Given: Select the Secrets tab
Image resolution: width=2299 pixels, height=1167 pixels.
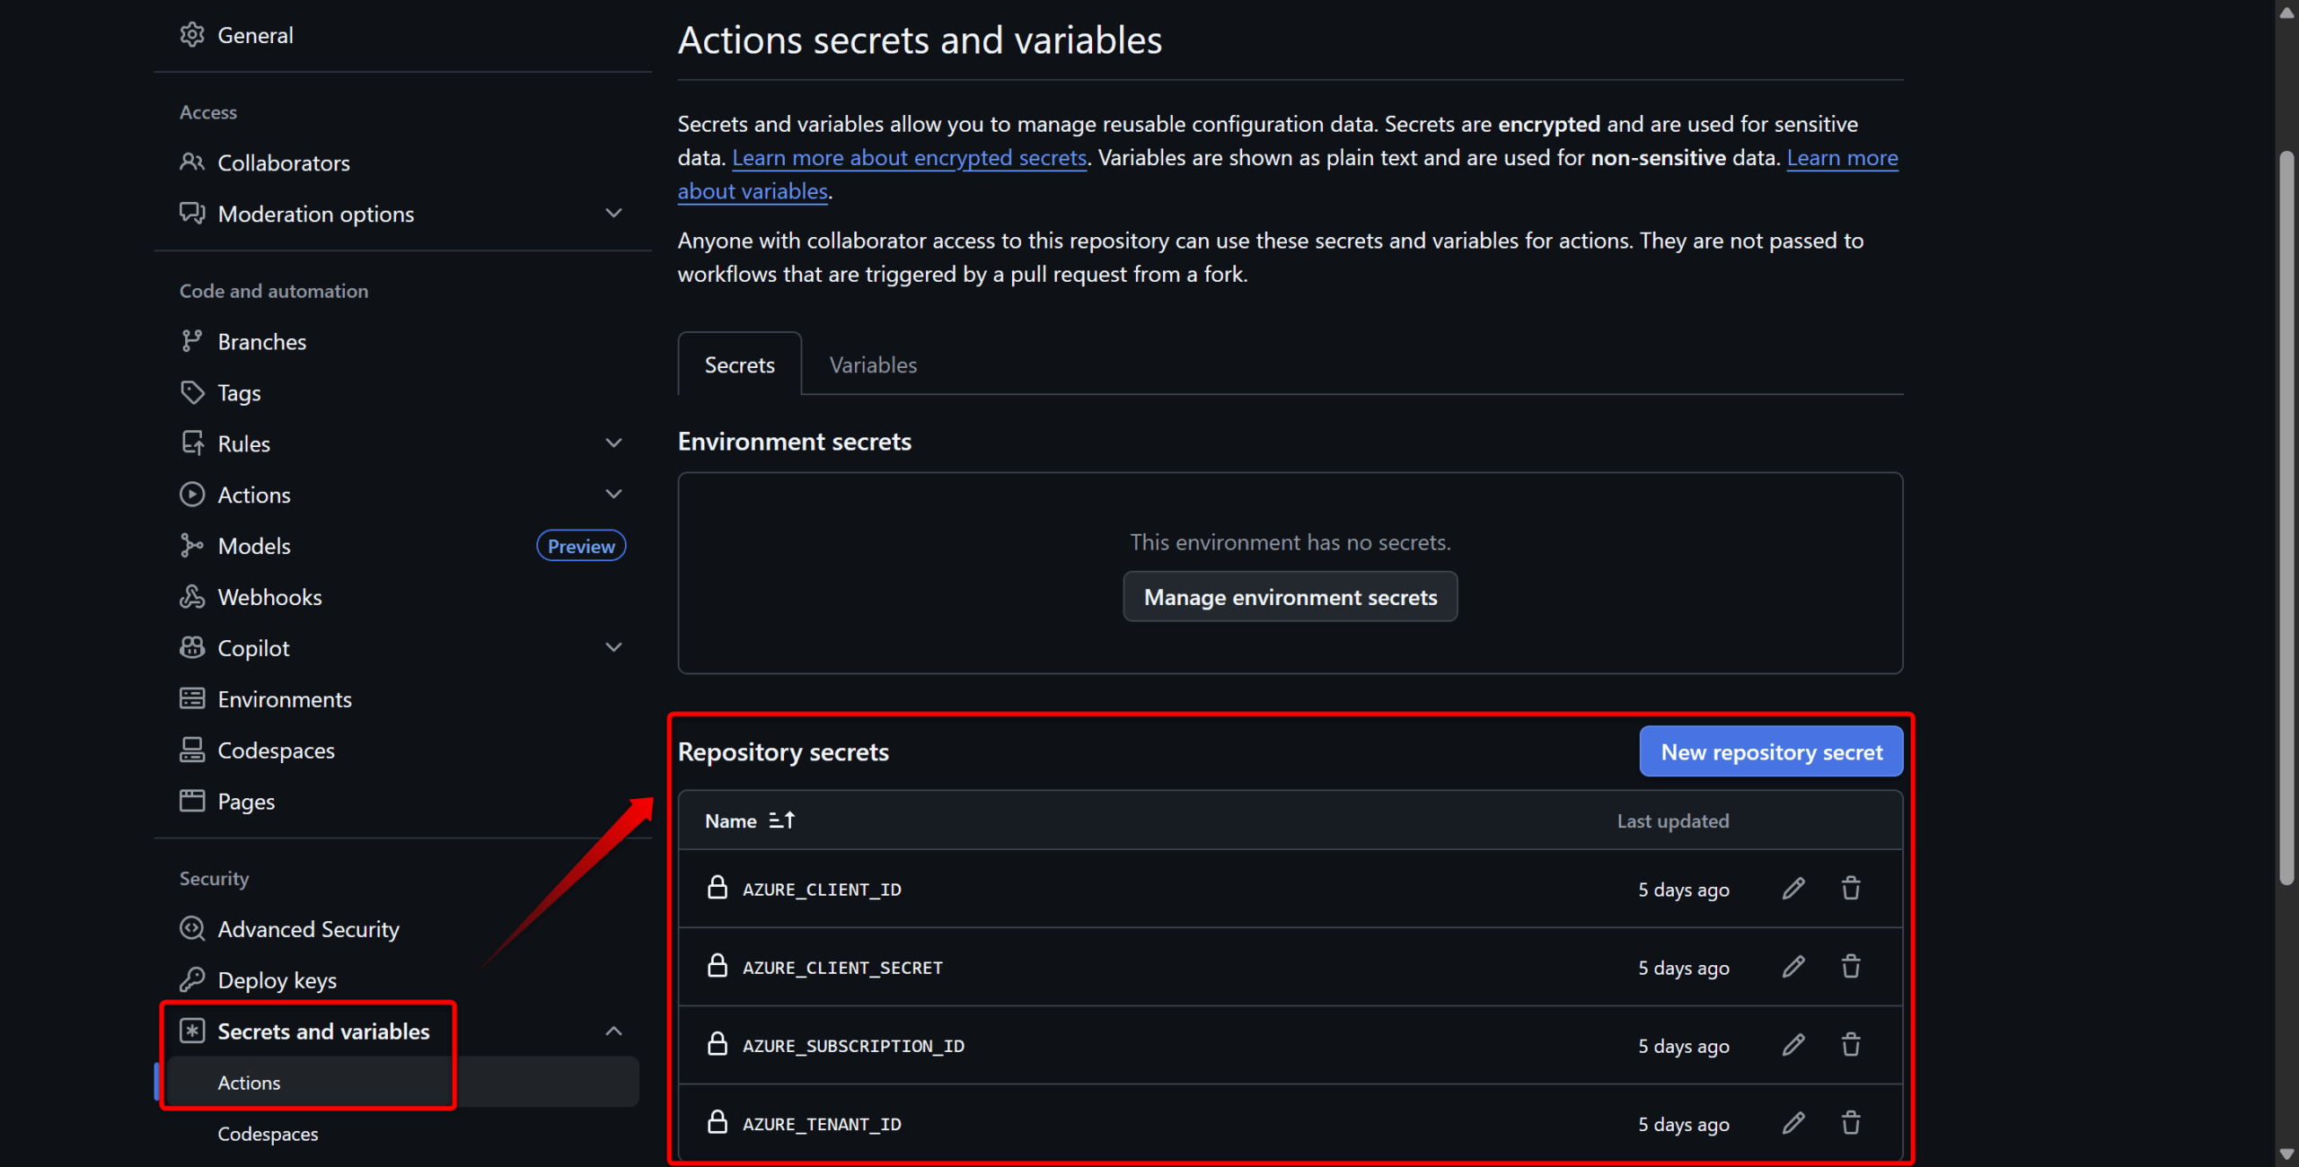Looking at the screenshot, I should [x=739, y=365].
